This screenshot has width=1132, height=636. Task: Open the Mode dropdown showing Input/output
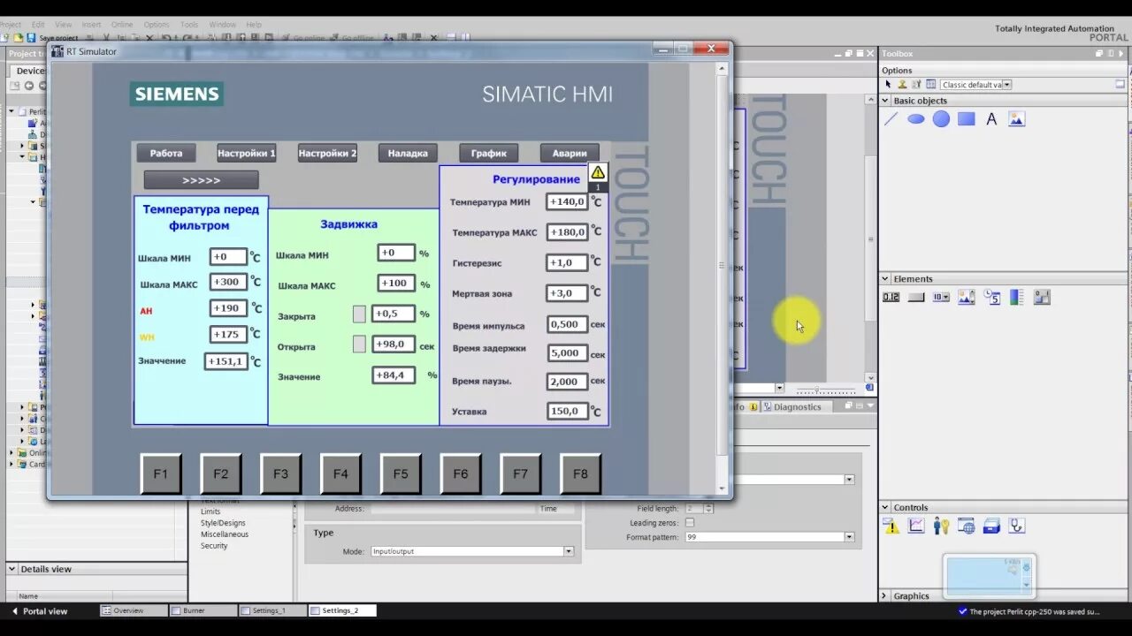(569, 551)
